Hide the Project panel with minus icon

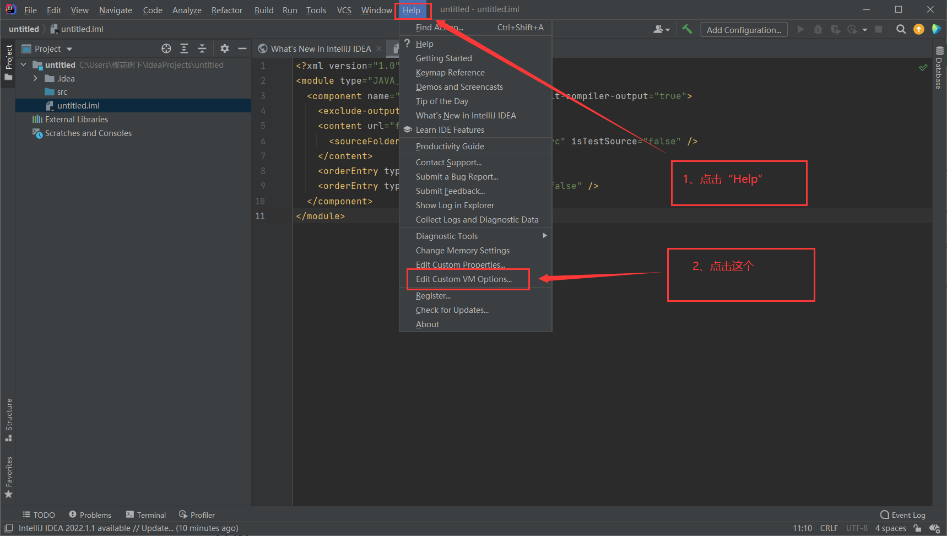(242, 48)
